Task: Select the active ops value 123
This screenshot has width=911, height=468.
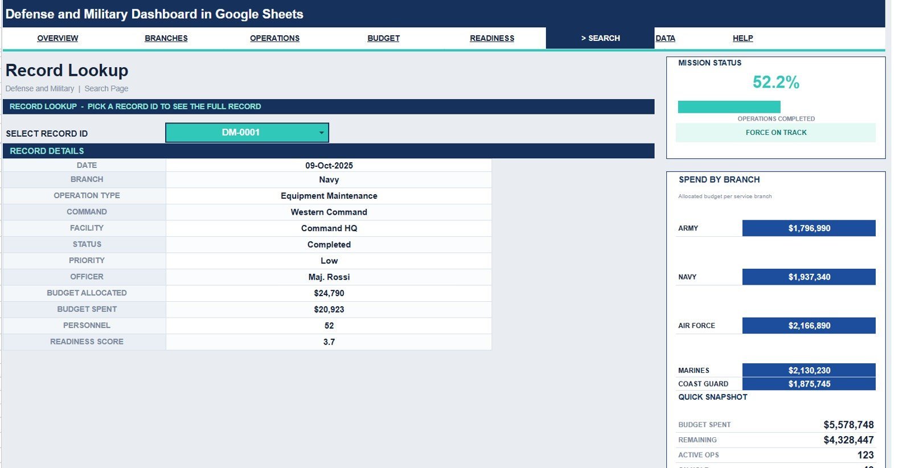Action: (865, 455)
